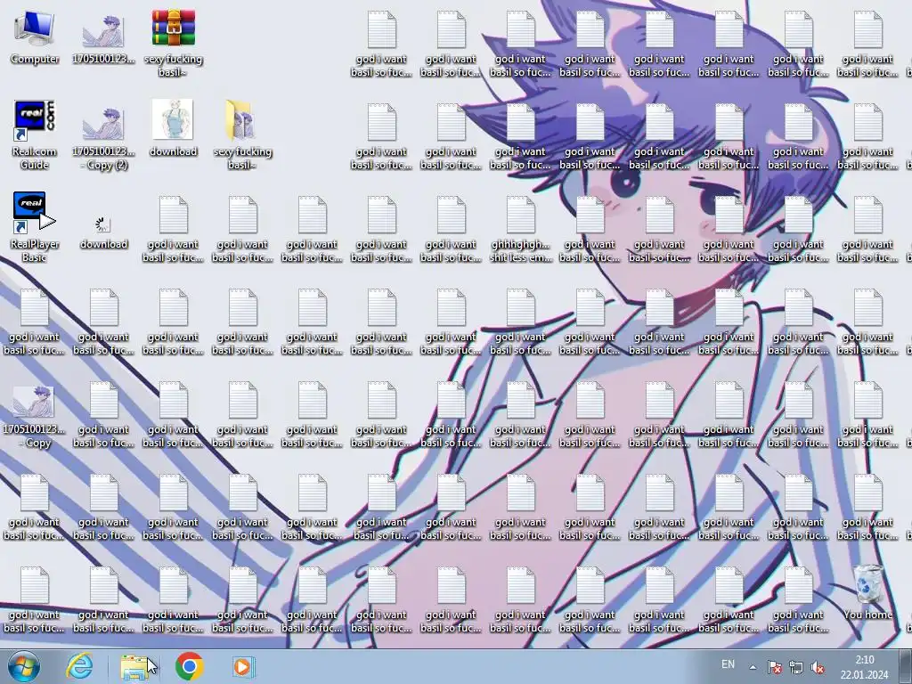The image size is (912, 684).
Task: Open Windows Media Player from the taskbar
Action: (x=242, y=666)
